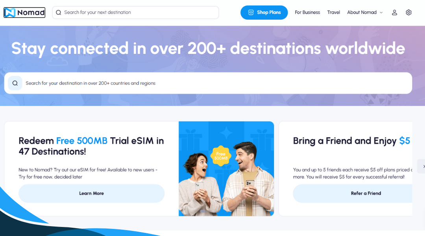Click the 'Bring a Friend and Enjoy $5' heading
The width and height of the screenshot is (425, 236).
(x=351, y=141)
